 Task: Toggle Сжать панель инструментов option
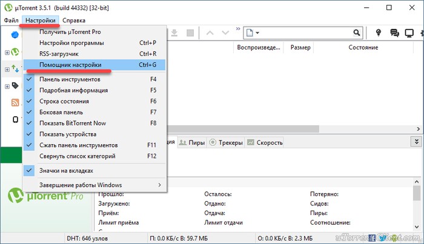[94, 145]
